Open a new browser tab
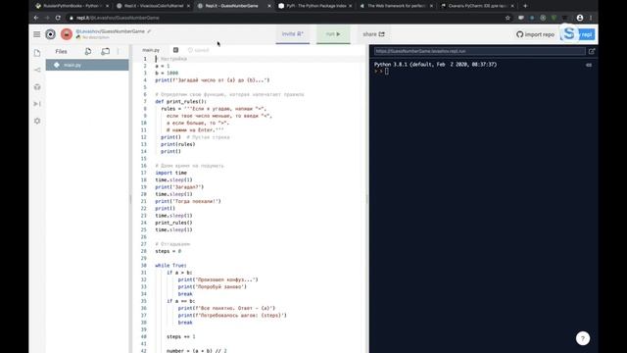Image resolution: width=627 pixels, height=353 pixels. (x=525, y=6)
